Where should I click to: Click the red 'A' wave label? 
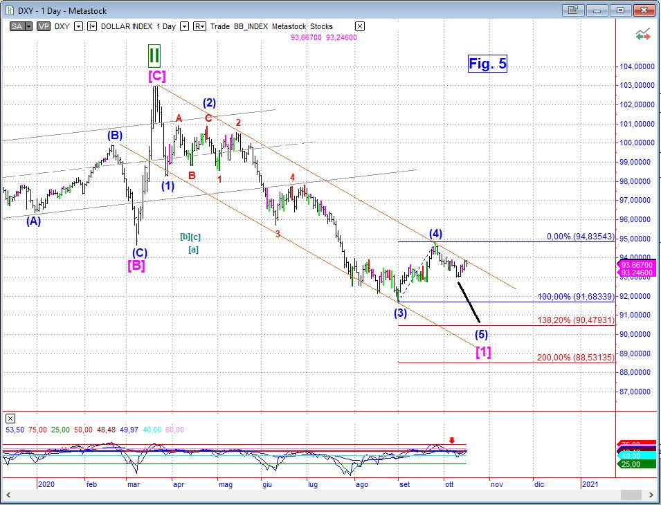click(179, 118)
